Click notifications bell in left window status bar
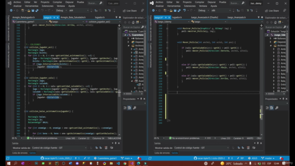 [139, 158]
